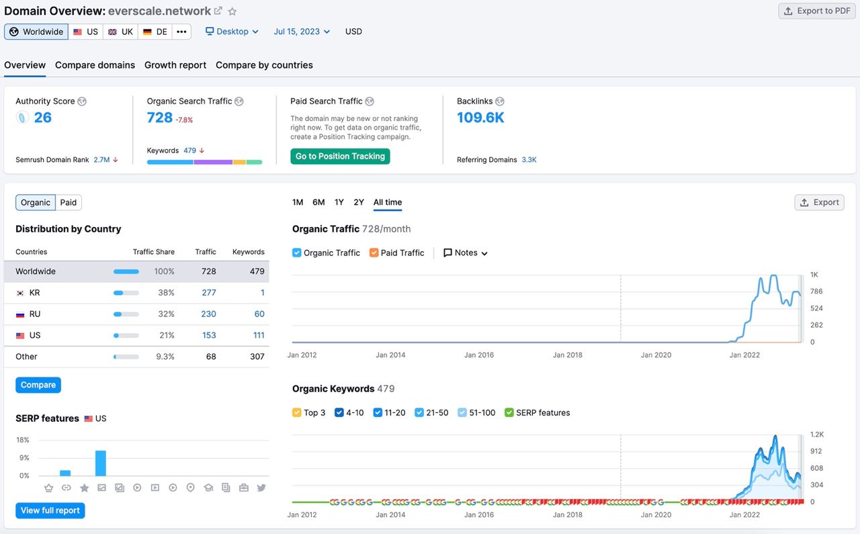Screen dimensions: 860x534
Task: Click the Twitter icon in SERP features chart
Action: [261, 488]
